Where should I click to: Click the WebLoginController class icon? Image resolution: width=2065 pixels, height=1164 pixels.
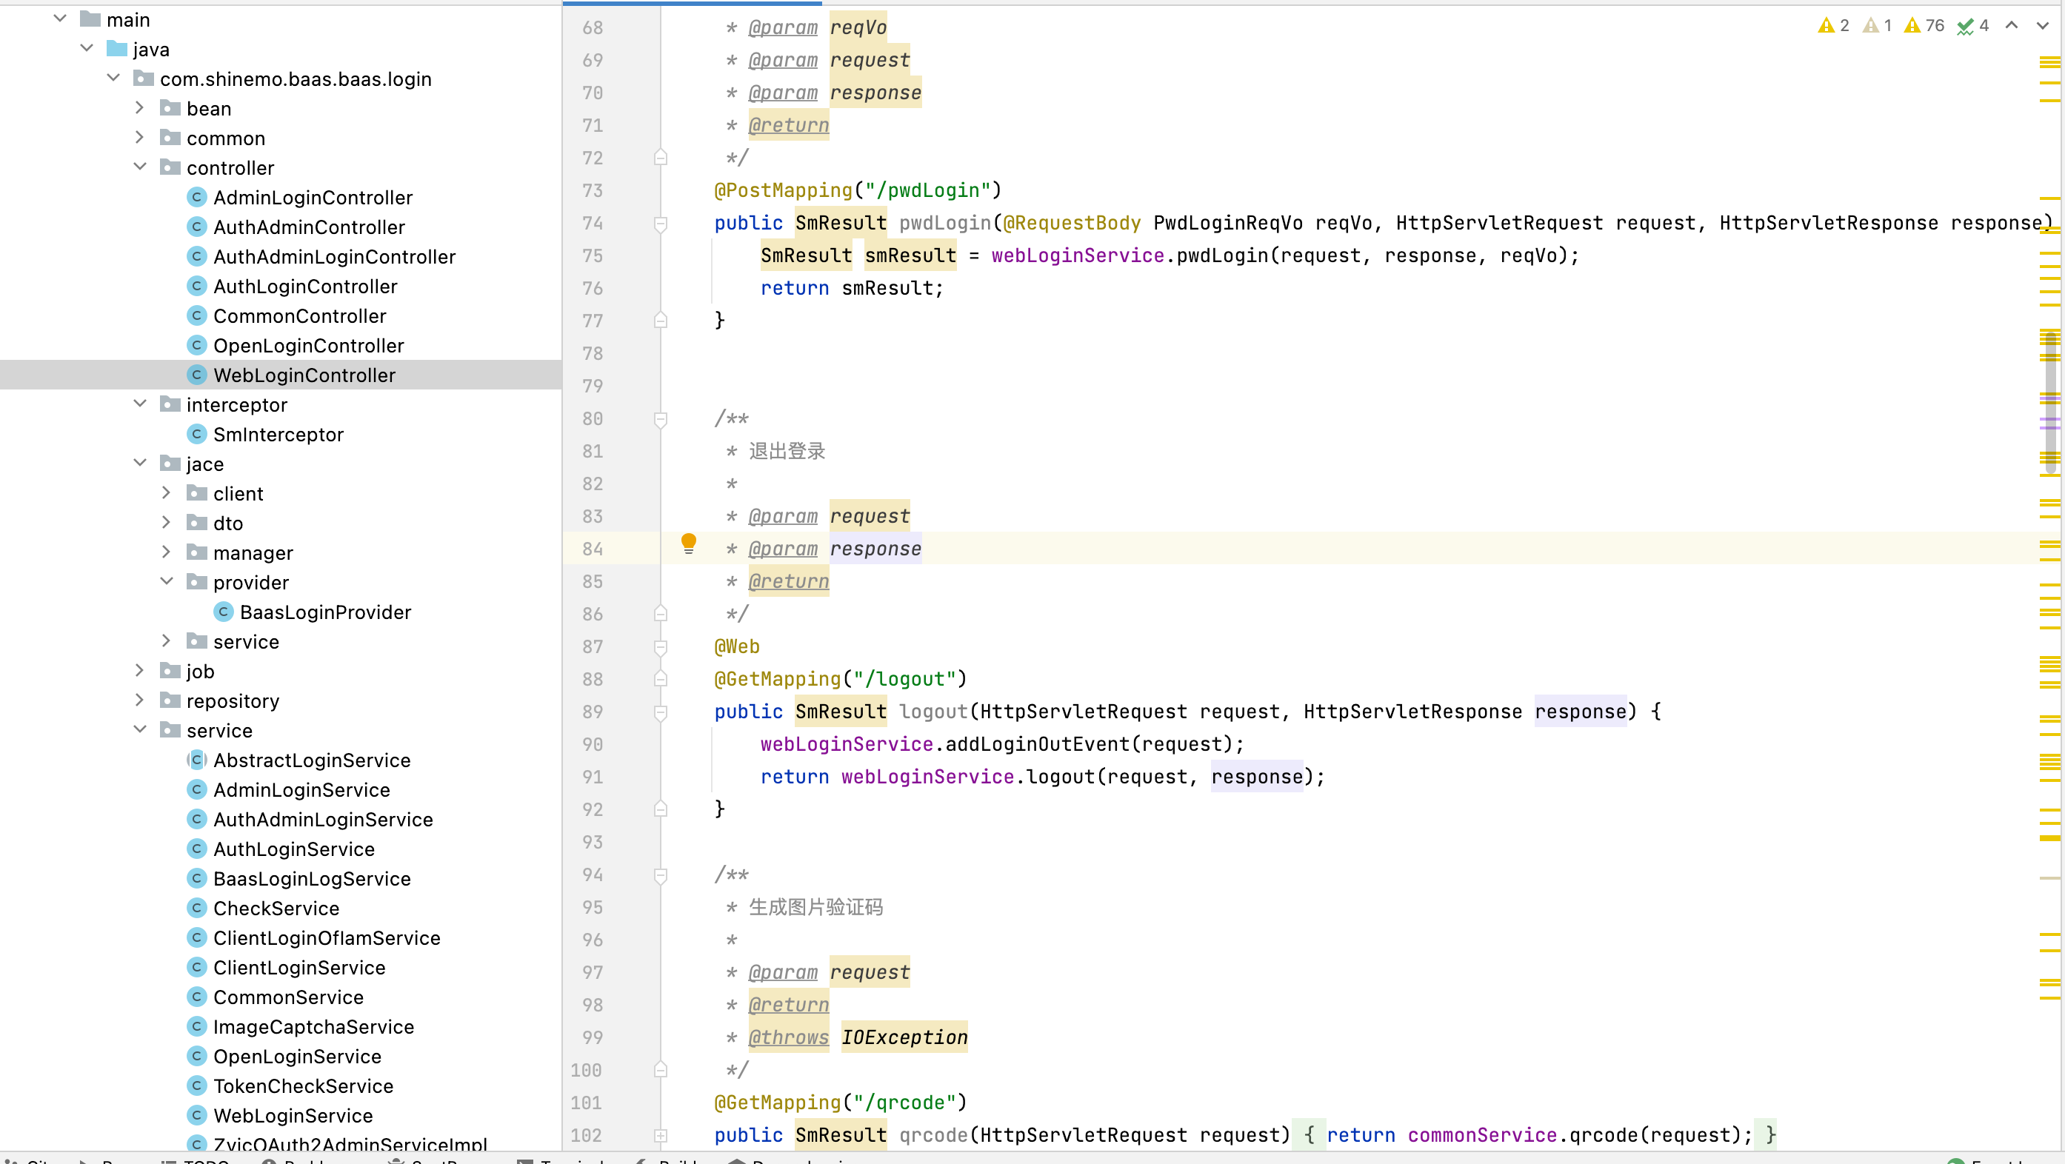tap(196, 375)
